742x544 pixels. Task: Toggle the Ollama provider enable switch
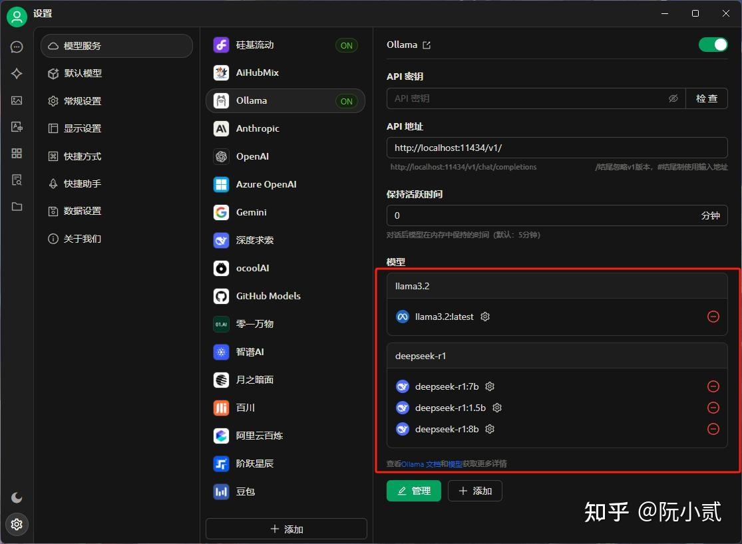pyautogui.click(x=713, y=45)
